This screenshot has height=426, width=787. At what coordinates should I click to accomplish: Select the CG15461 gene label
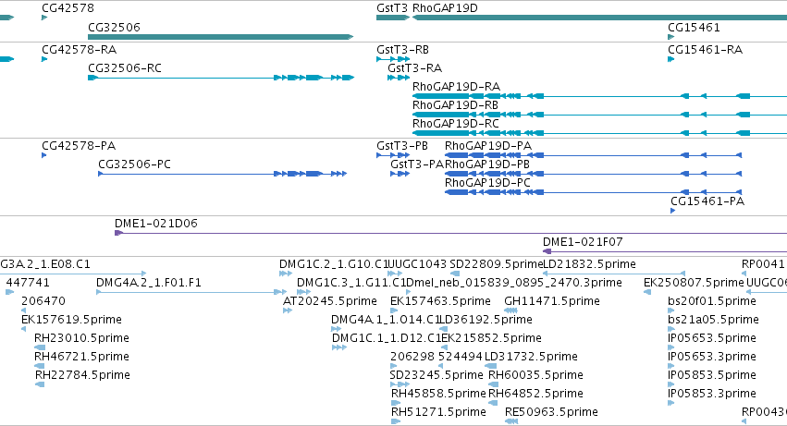pyautogui.click(x=694, y=27)
